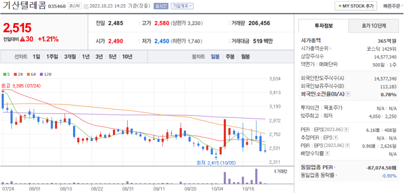Click the 기산텔레콤 stock name heading
Image resolution: width=406 pixels, height=193 pixels.
(24, 5)
